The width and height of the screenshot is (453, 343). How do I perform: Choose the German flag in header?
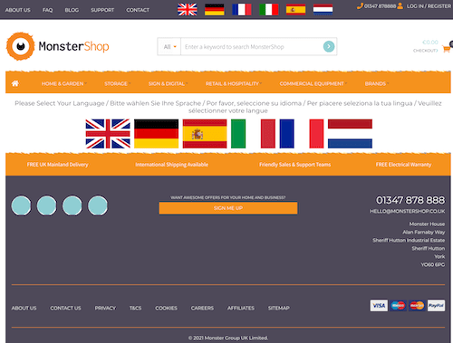click(x=215, y=10)
